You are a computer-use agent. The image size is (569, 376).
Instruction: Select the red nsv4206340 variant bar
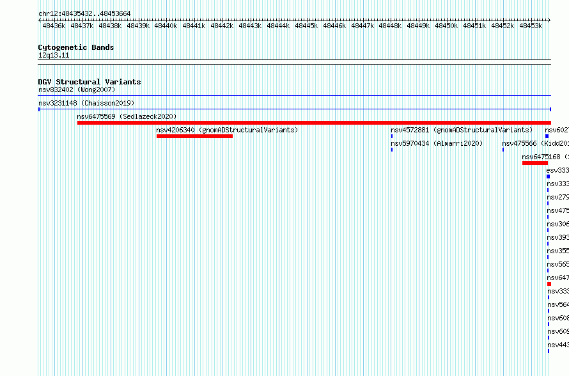click(194, 136)
